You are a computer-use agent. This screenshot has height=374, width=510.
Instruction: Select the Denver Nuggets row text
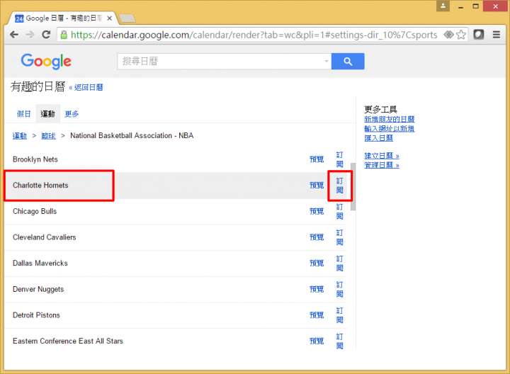pos(38,290)
